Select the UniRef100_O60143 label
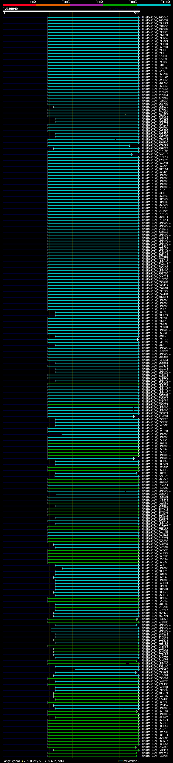 click(x=155, y=577)
